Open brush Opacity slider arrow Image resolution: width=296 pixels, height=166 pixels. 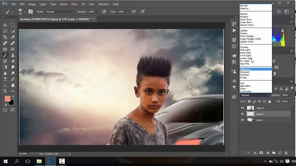tap(98, 12)
